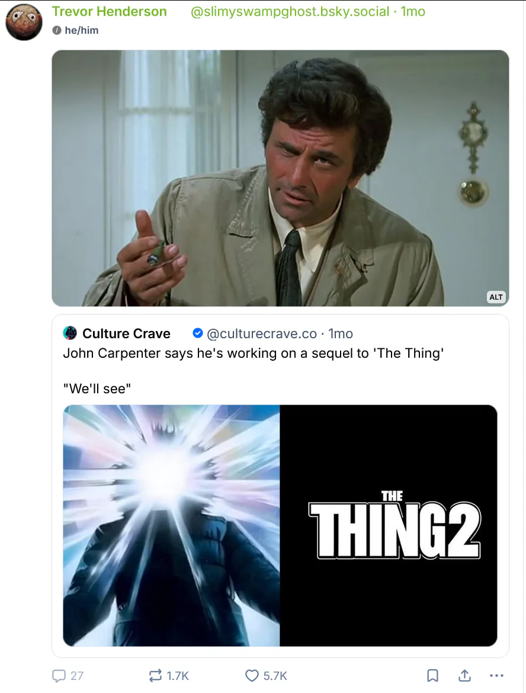Image resolution: width=526 pixels, height=693 pixels.
Task: Like the post with the heart icon
Action: click(x=252, y=675)
